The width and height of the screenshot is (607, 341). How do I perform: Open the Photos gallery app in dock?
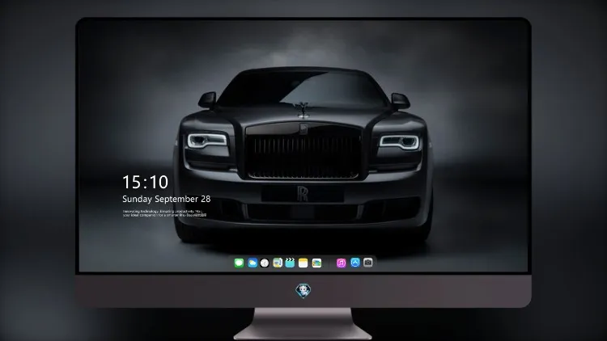click(x=316, y=263)
